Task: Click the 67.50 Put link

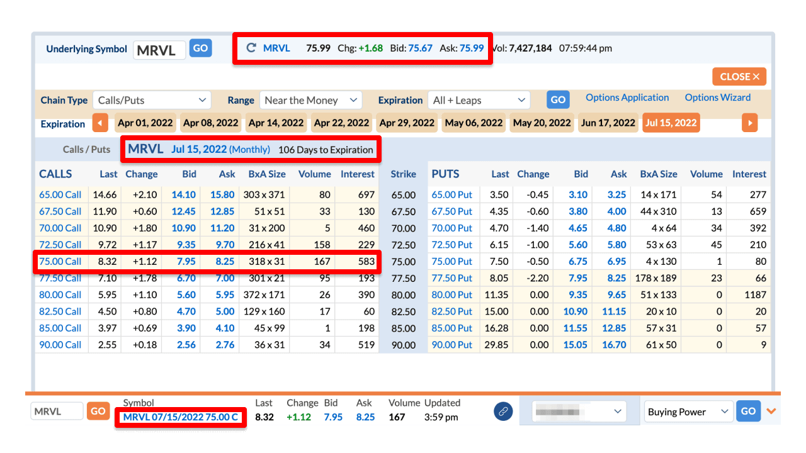Action: click(x=452, y=211)
